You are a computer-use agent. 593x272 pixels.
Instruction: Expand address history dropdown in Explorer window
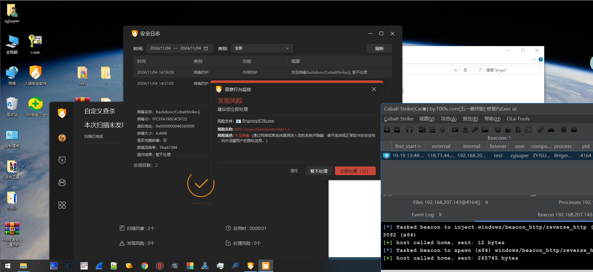point(455,70)
